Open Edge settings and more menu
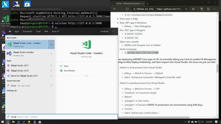Viewport: 221px width, 124px height. point(215,9)
